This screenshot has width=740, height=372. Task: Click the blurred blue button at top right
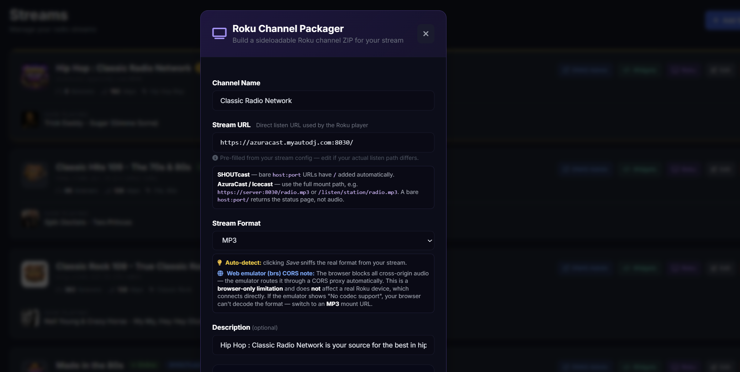[722, 21]
